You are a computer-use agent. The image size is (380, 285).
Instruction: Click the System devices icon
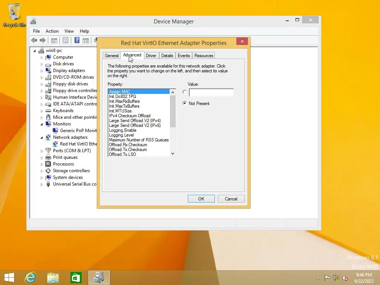coord(48,177)
